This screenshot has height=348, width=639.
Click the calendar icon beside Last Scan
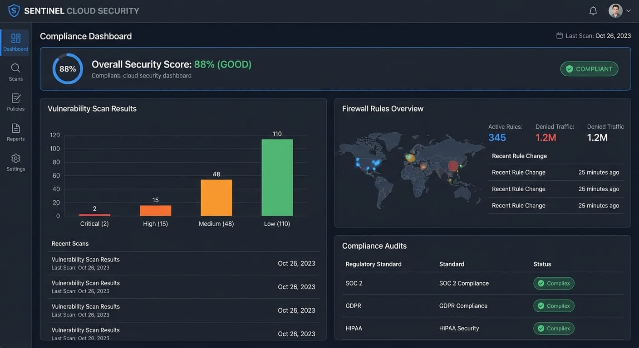[x=560, y=36]
